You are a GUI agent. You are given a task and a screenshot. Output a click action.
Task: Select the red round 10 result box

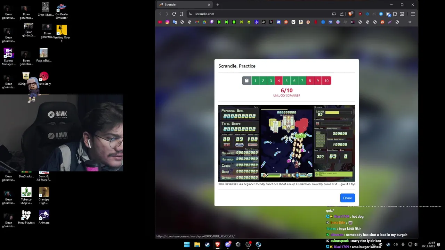326,81
